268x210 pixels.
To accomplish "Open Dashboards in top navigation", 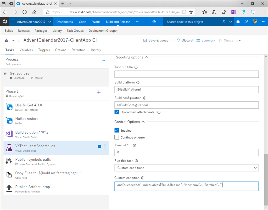I will point(65,22).
